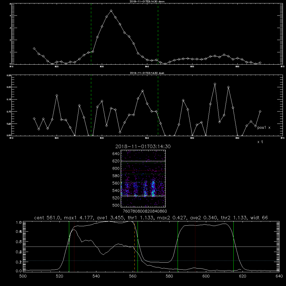Viewport: 286px width, 286px height.
Task: Click the right green dashed line in the dusk plot
Action: point(158,106)
